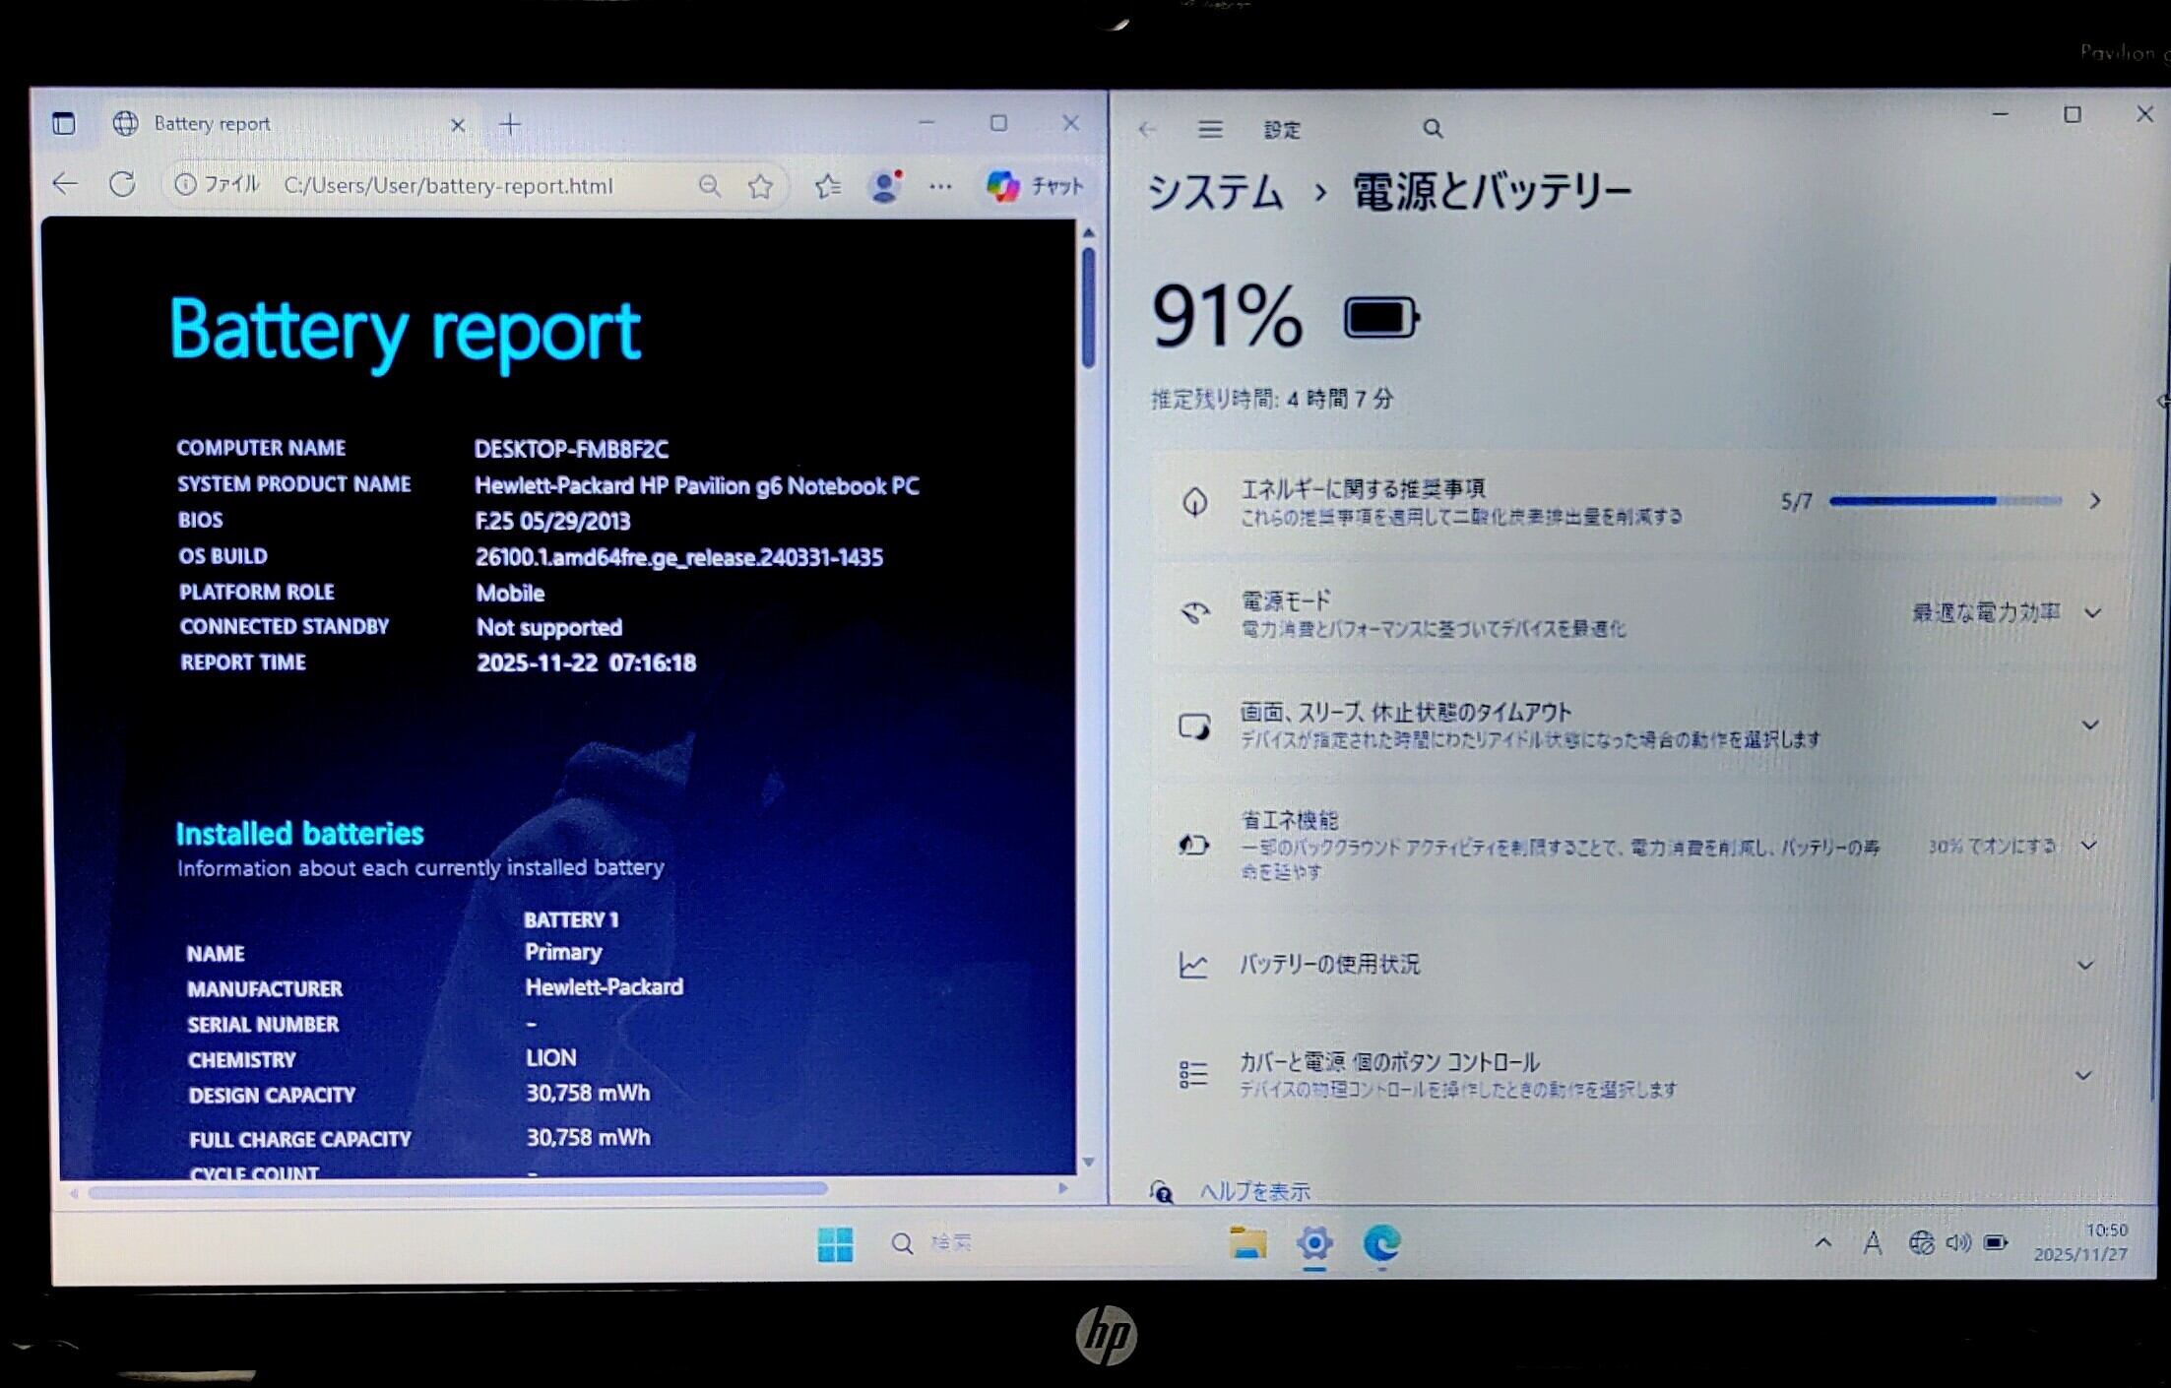Click the ヘルプを表示 help link
This screenshot has width=2171, height=1388.
click(1254, 1192)
